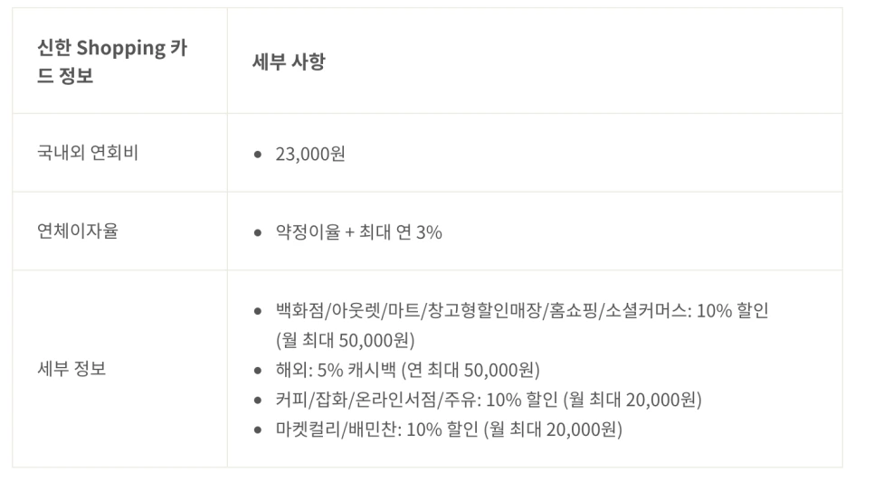Click the '백화점/아웃렛/마트' 10% 할인 line
This screenshot has height=481, width=874.
point(522,310)
